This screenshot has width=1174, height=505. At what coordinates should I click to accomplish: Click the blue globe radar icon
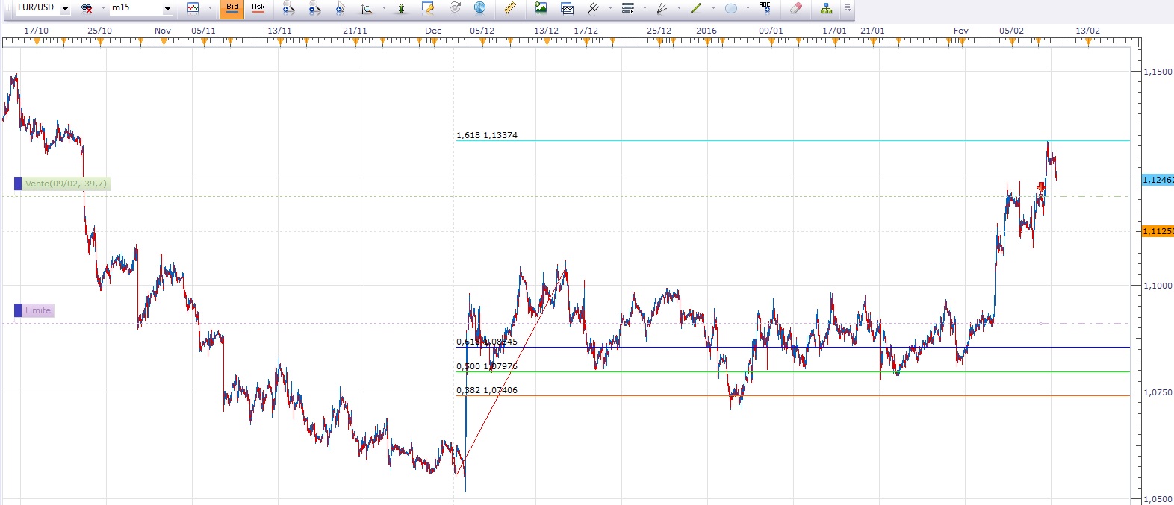pyautogui.click(x=479, y=7)
